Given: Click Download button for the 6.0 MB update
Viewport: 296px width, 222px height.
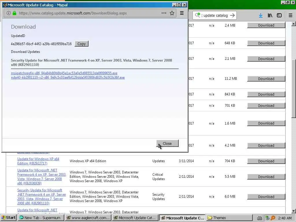Looking at the screenshot, I should [x=266, y=197].
